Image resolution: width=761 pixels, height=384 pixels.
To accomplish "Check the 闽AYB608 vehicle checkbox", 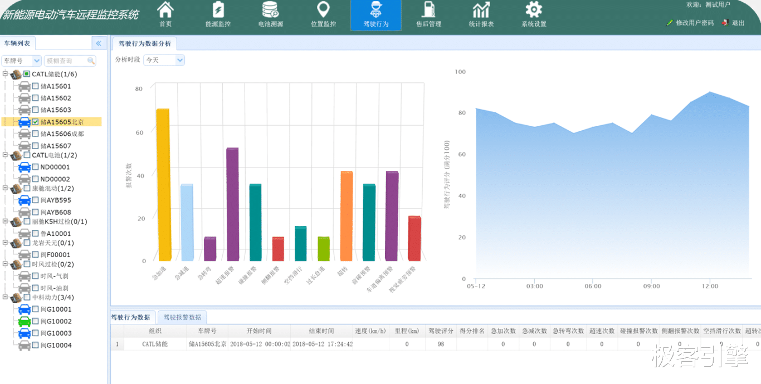I will point(36,212).
